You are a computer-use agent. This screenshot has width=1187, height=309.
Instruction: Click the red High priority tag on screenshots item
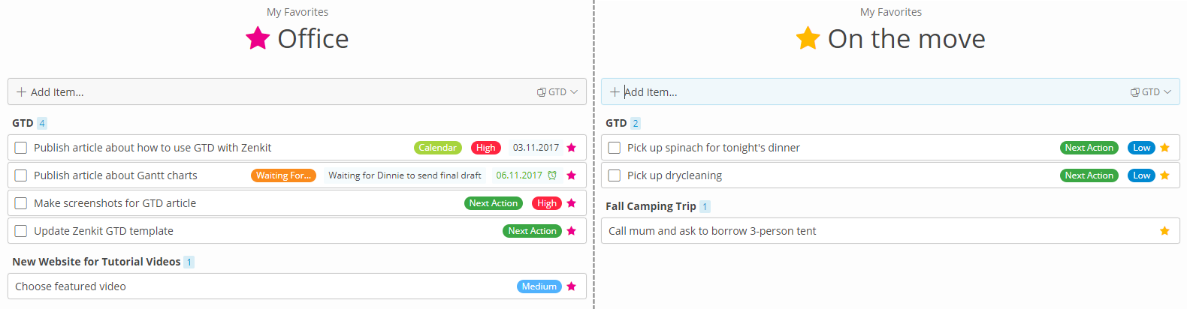[547, 203]
